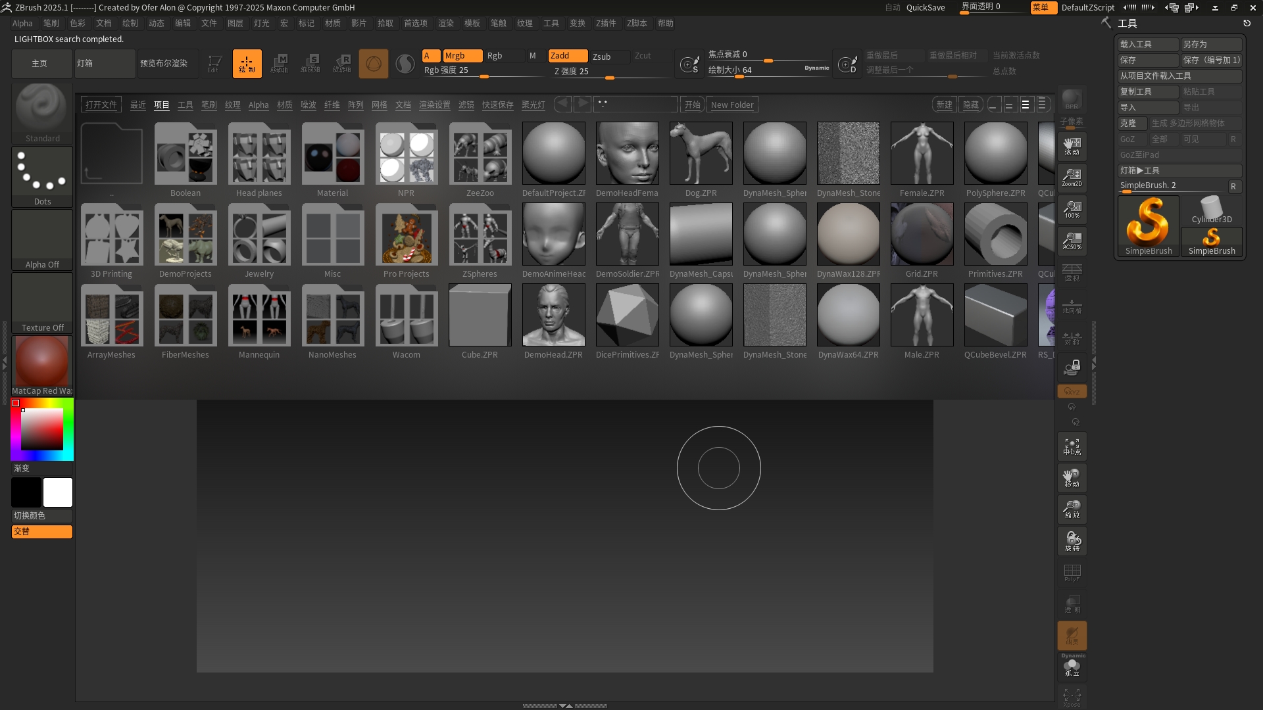Open the 工具 menu in the menu bar
Image resolution: width=1263 pixels, height=710 pixels.
551,23
